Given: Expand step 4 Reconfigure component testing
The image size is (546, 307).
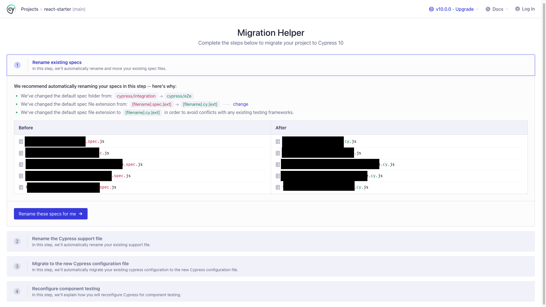Looking at the screenshot, I should [x=66, y=289].
